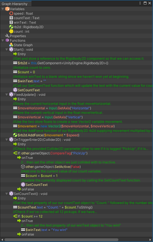Select the $count = $count + 1 node
153x242 pixels.
(x=76, y=176)
